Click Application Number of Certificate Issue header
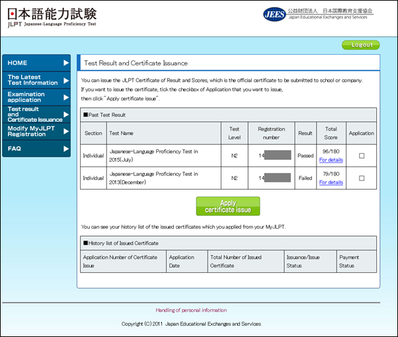The height and width of the screenshot is (337, 398). [x=123, y=262]
